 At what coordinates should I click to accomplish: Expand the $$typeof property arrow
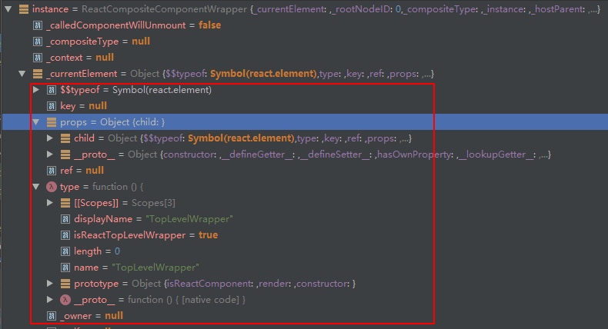[36, 90]
